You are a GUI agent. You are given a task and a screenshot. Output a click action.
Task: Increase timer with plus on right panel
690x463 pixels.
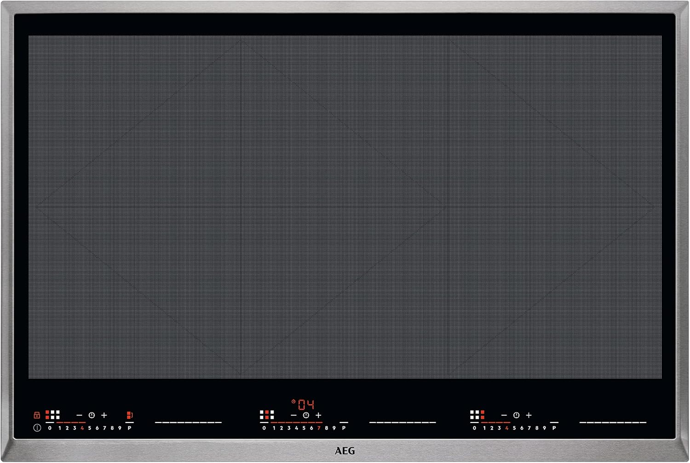coord(529,415)
